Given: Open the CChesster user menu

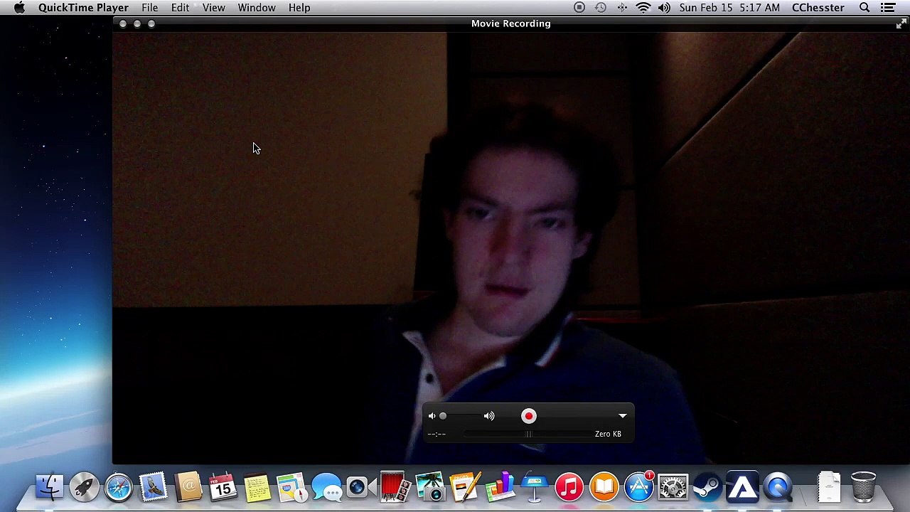Looking at the screenshot, I should coord(818,8).
